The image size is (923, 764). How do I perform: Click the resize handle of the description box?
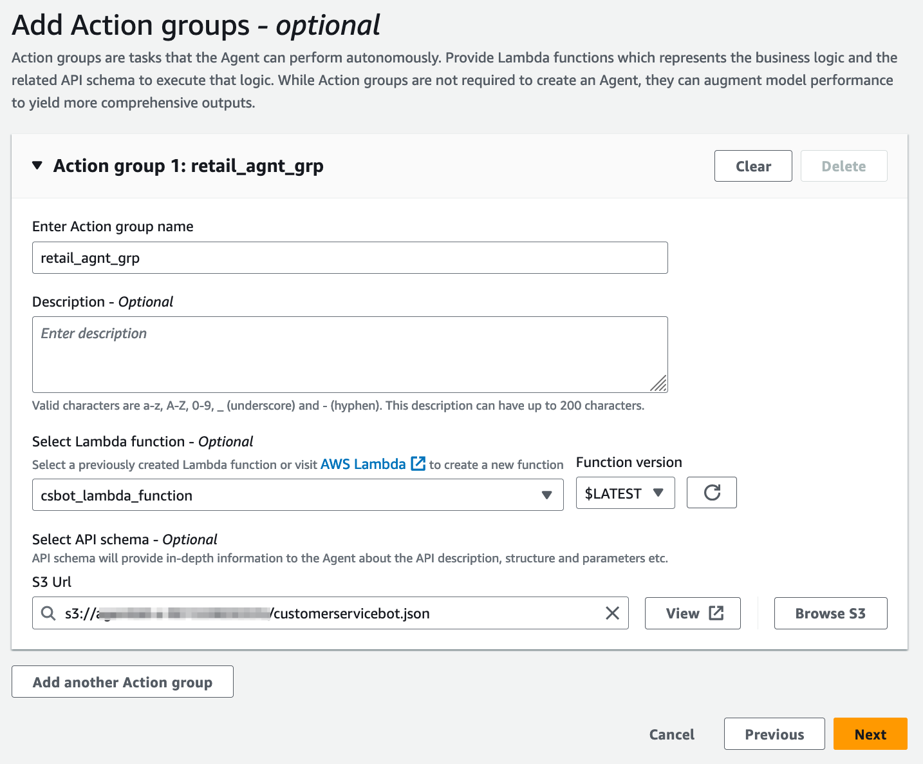click(x=660, y=385)
